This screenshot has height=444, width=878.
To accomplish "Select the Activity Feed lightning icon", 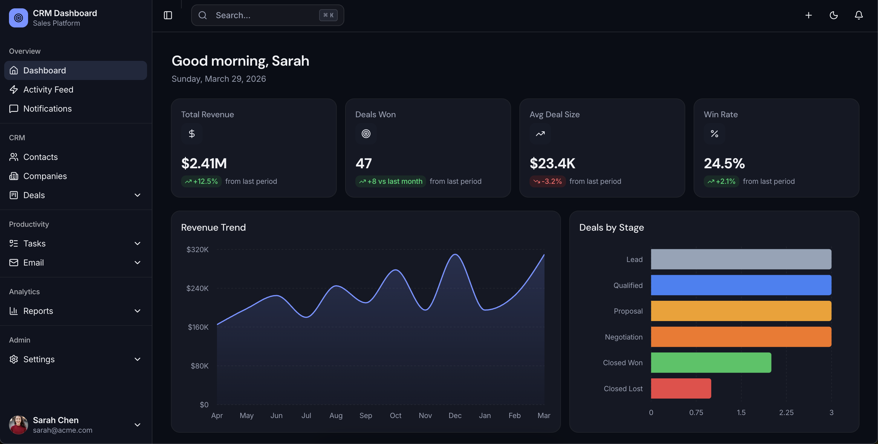I will point(14,90).
